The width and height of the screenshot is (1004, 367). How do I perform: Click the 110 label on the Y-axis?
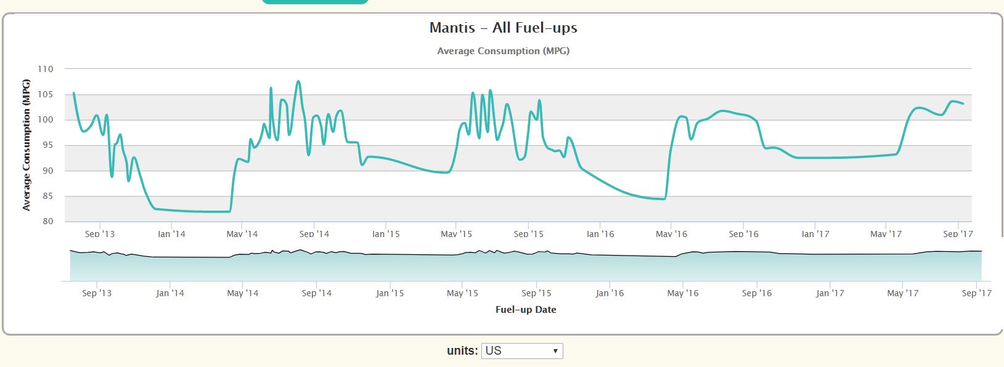point(46,69)
